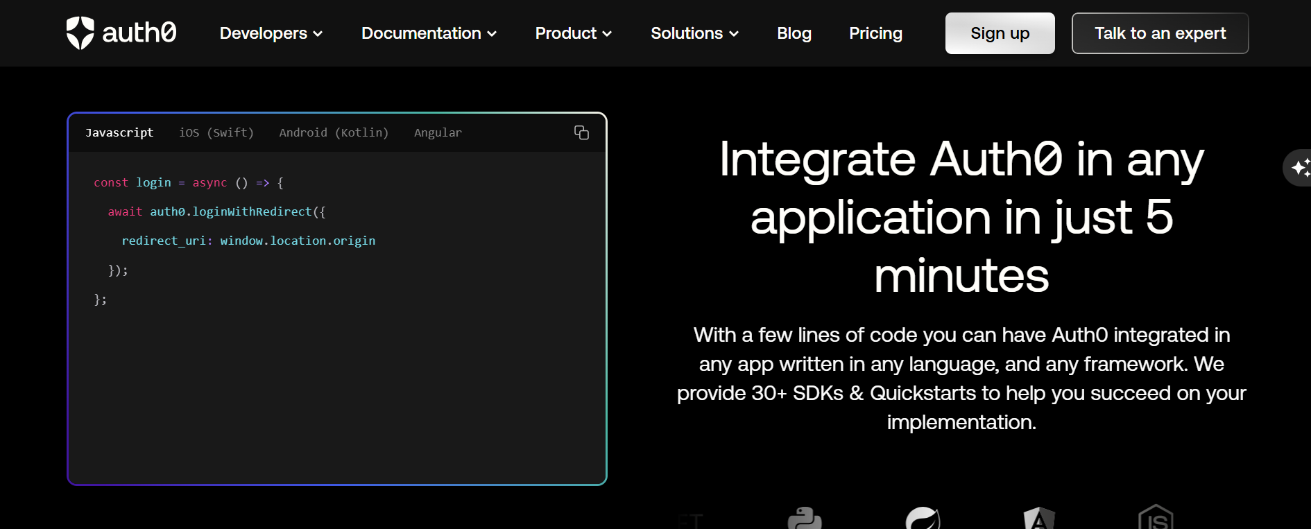Select the Javascript code tab

click(119, 132)
